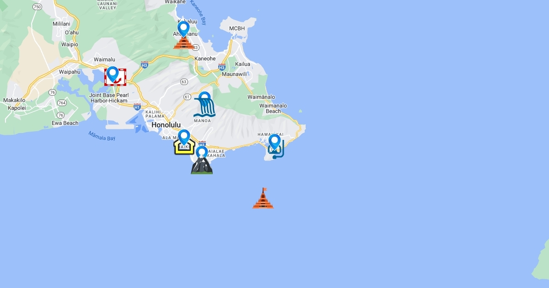Select the route 61 highway shield
Viewport: 549px width, 288px height.
[188, 97]
